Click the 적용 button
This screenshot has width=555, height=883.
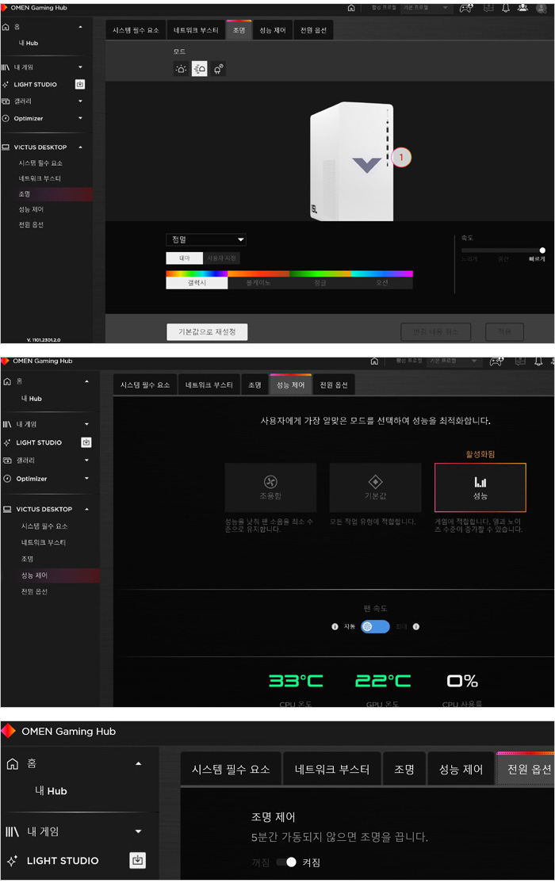click(x=504, y=331)
